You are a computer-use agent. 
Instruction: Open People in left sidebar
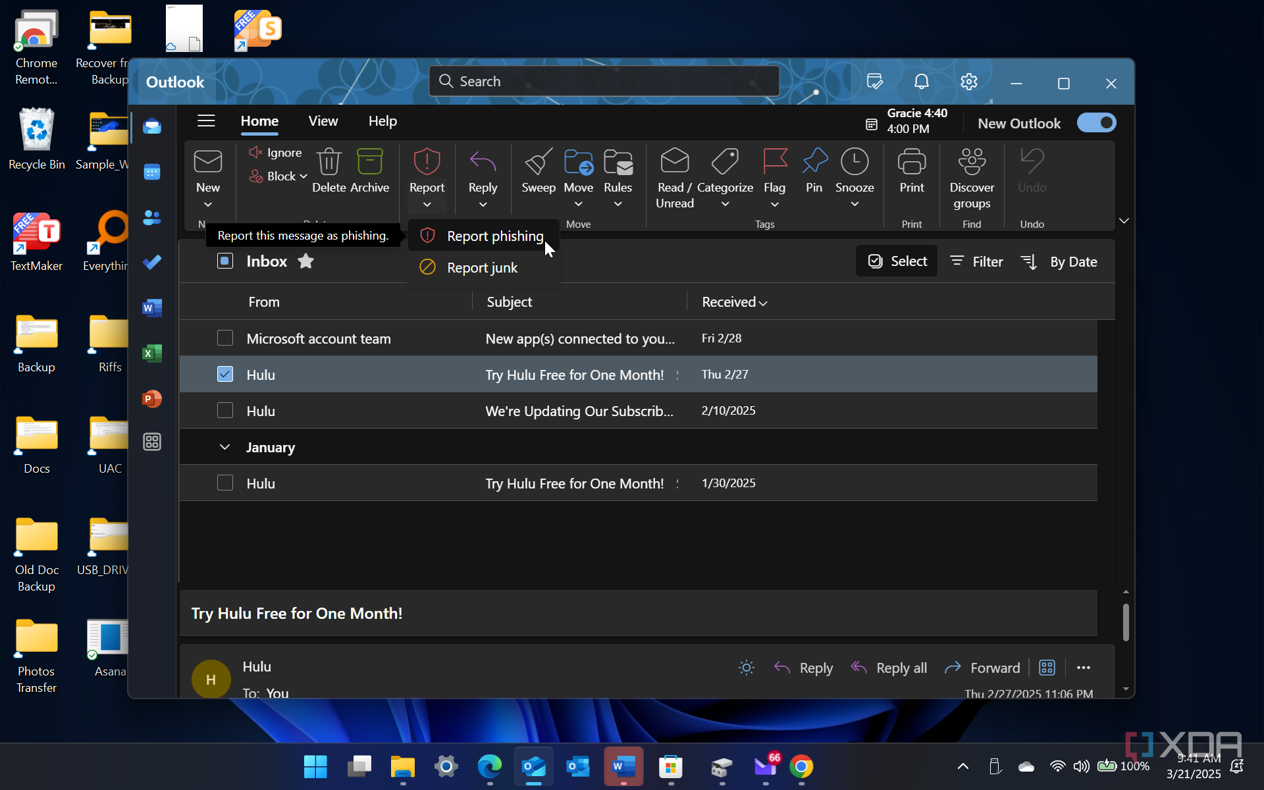click(152, 217)
